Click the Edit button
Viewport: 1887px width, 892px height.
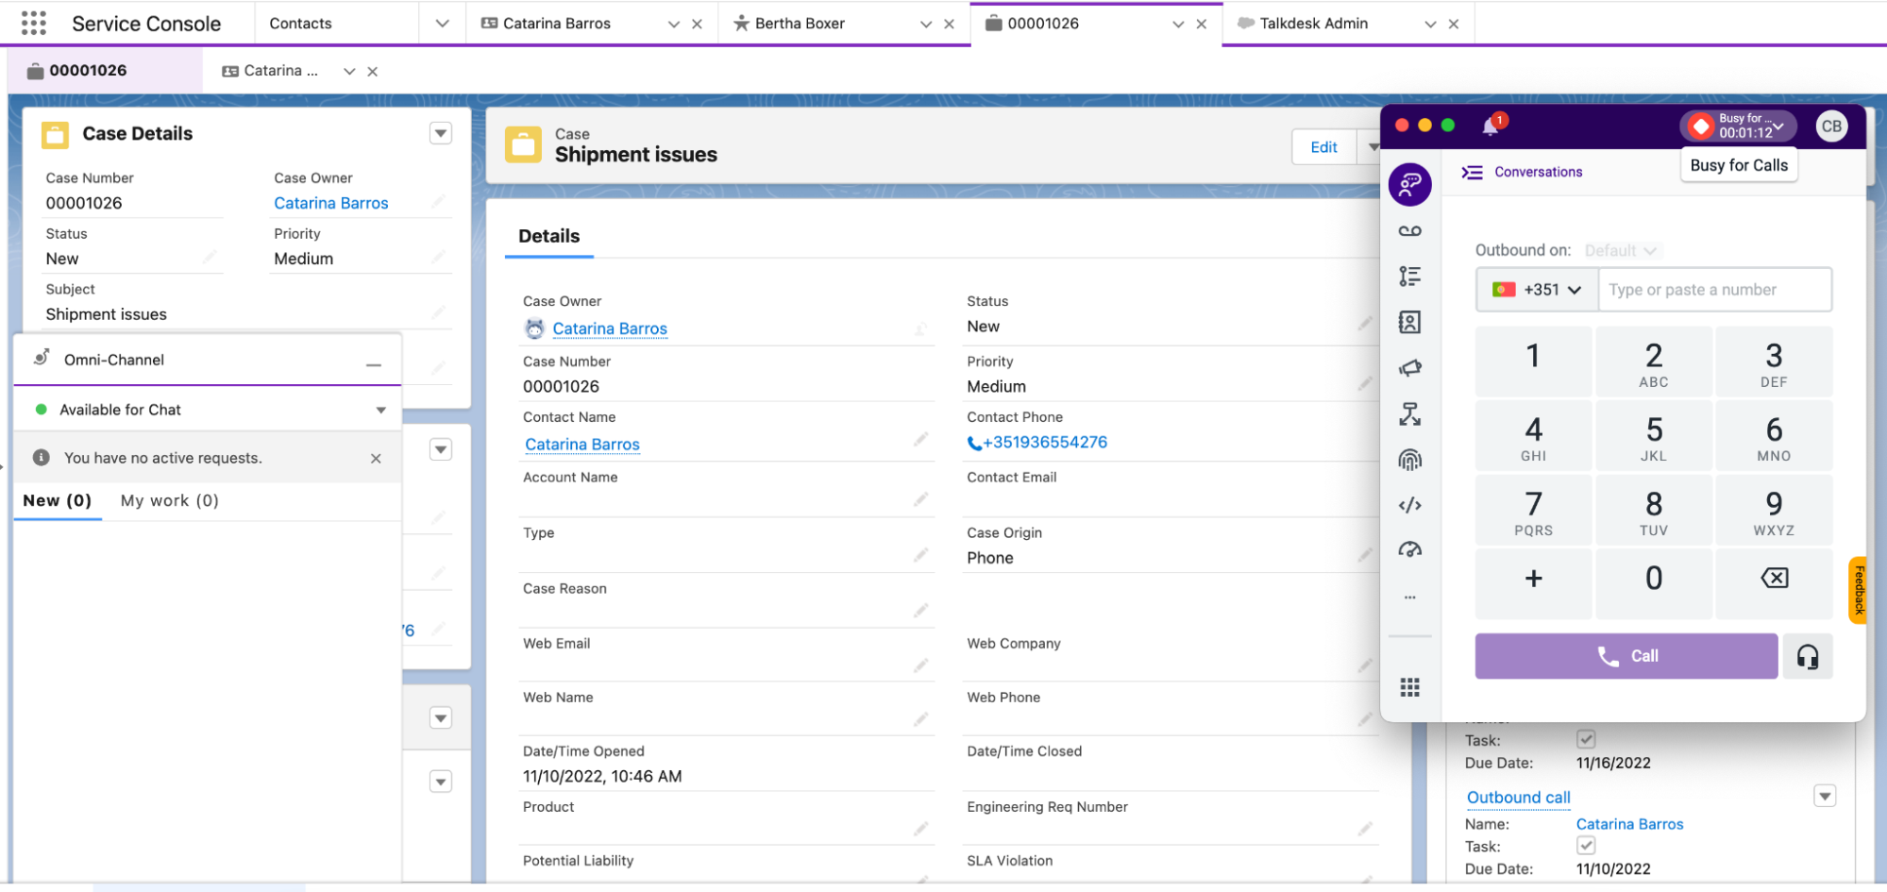1323,147
